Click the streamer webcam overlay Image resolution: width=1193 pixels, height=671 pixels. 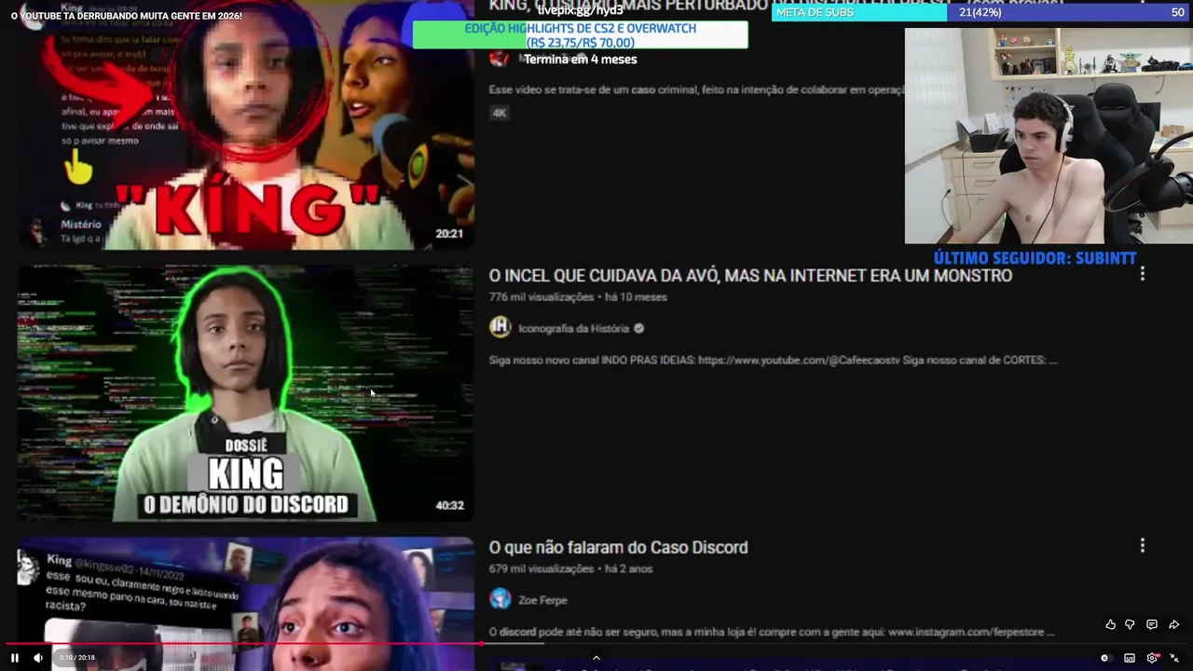click(x=1049, y=135)
